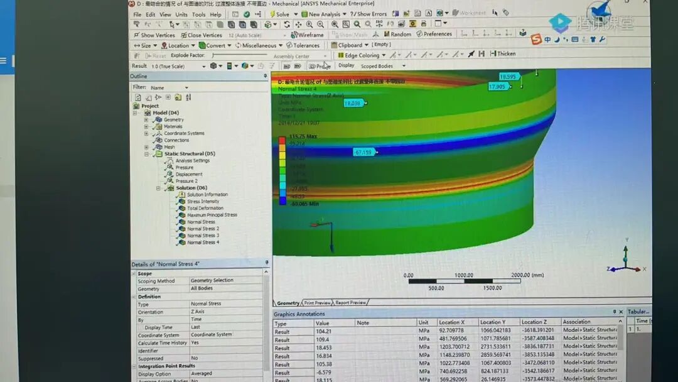Open the Edit menu
This screenshot has width=678, height=382.
point(150,14)
